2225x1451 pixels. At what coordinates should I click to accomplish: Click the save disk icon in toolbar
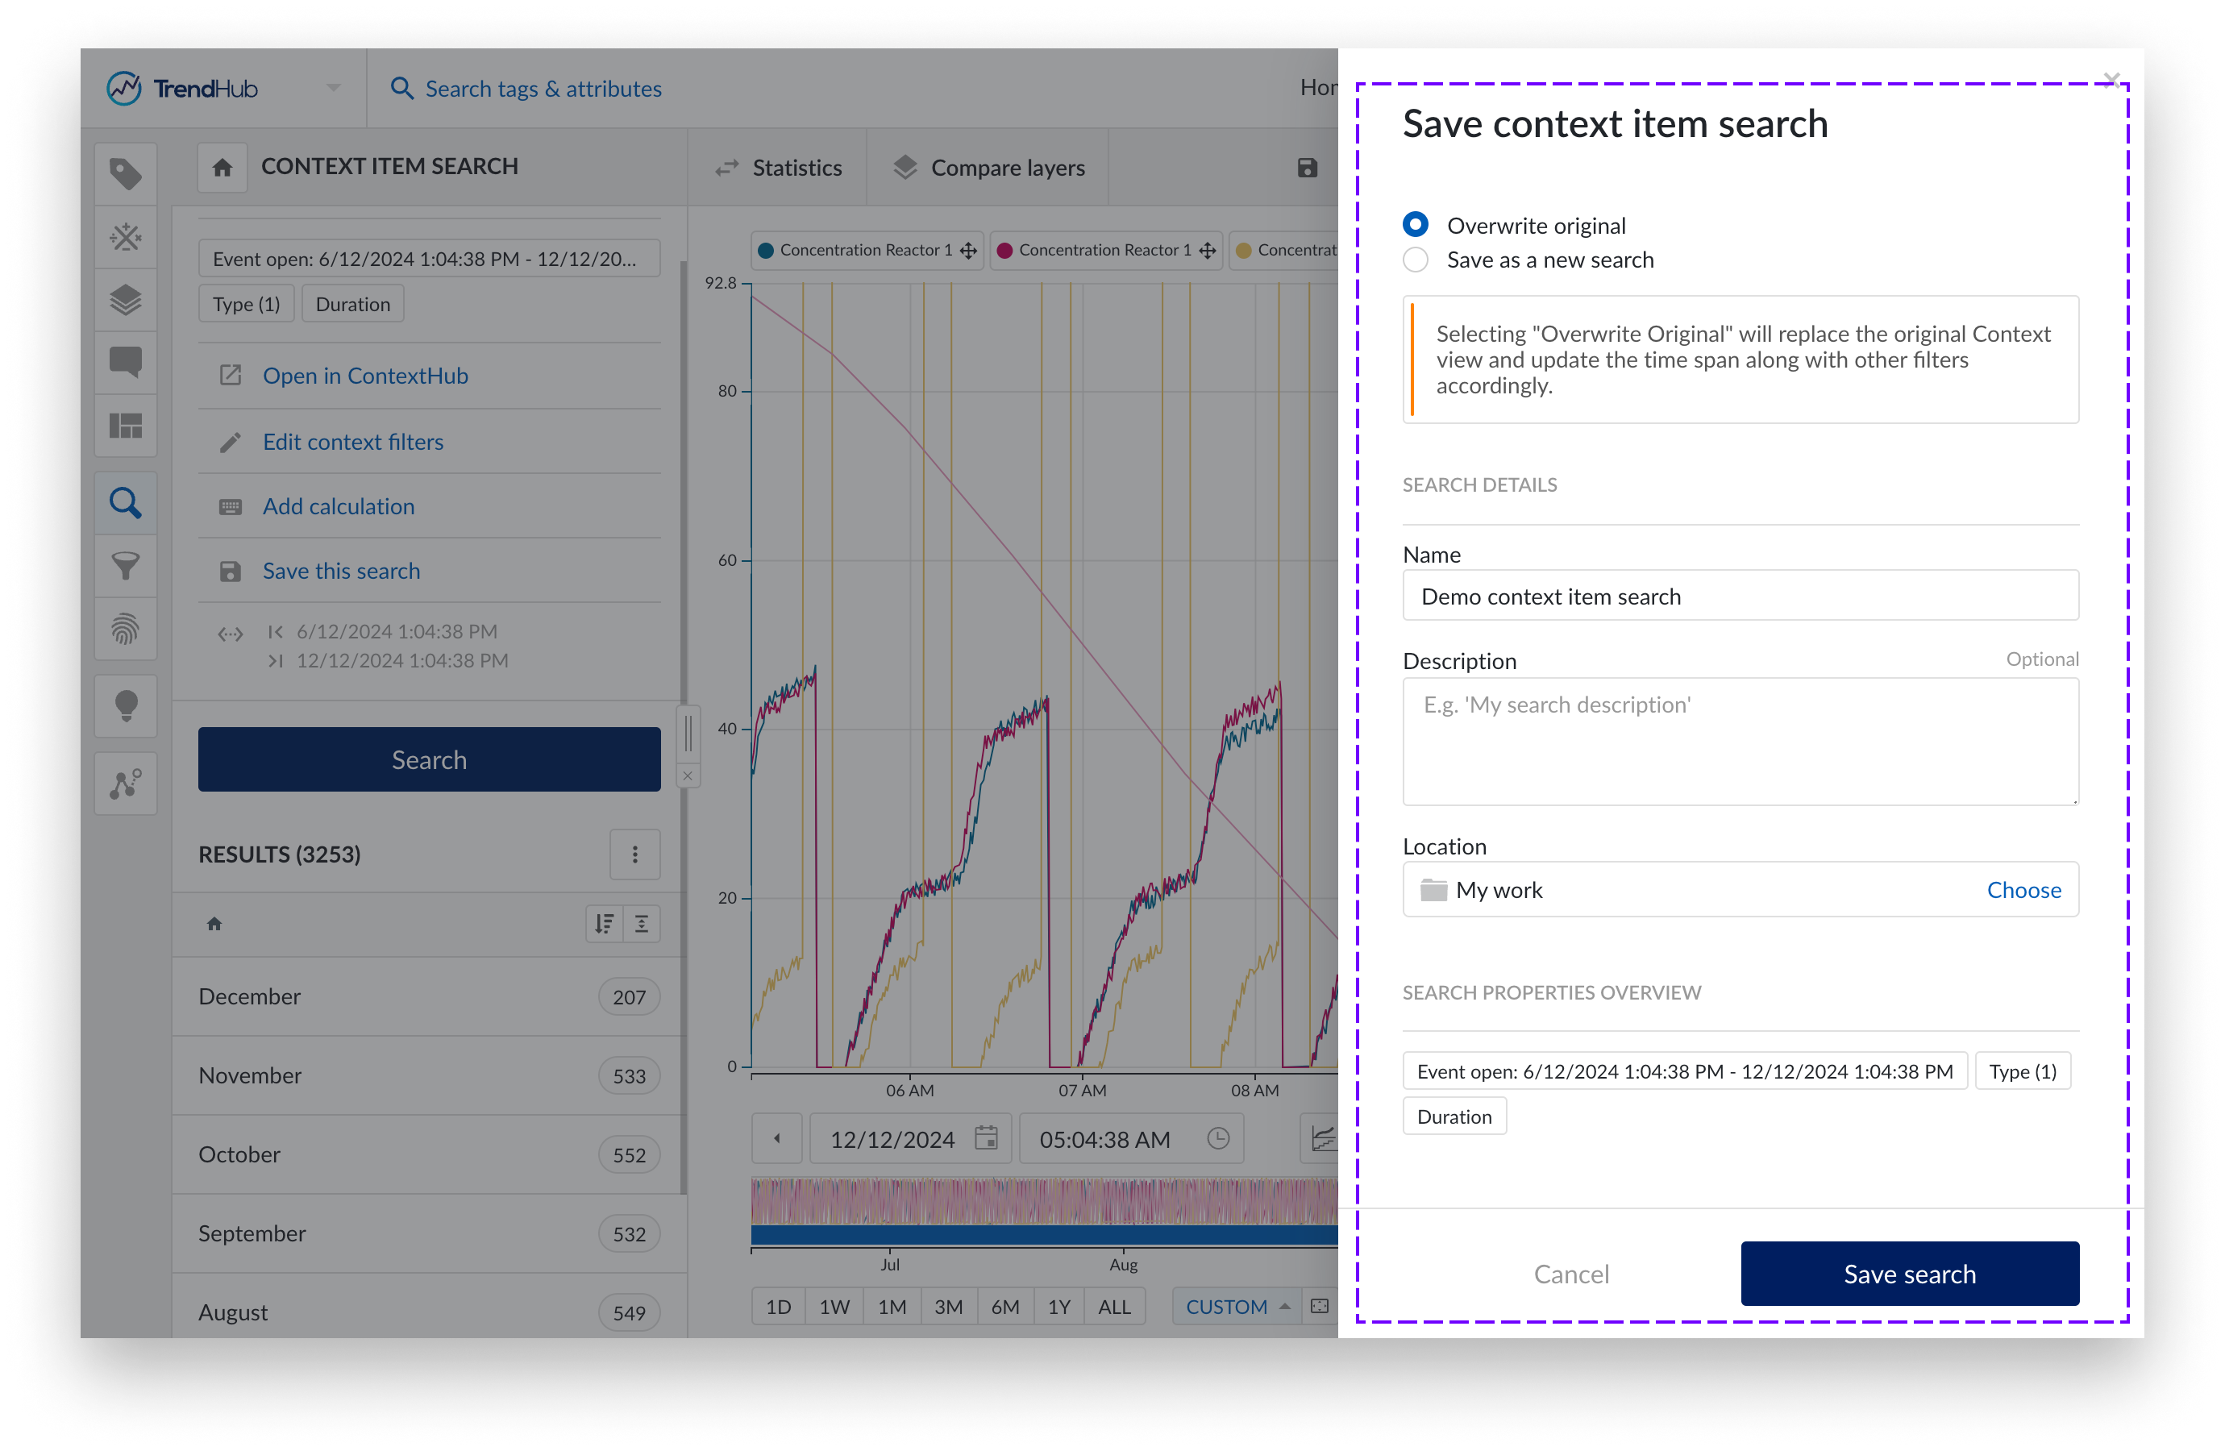(1307, 168)
